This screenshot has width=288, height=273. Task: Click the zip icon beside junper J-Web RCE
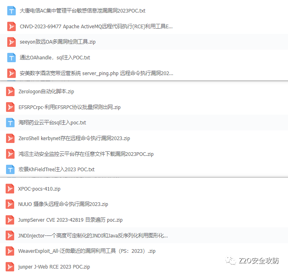[x=10, y=267]
